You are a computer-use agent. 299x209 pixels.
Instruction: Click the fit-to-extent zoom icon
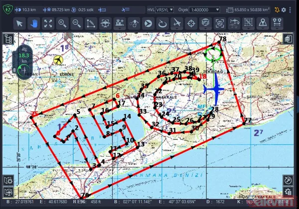(x=48, y=23)
